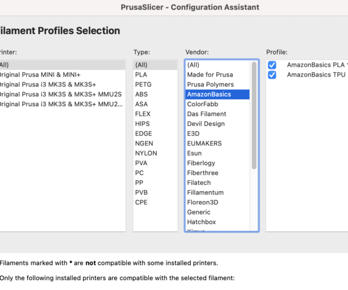
Task: Select Original Prusa MINI & MINI+ printer
Action: coord(63,75)
